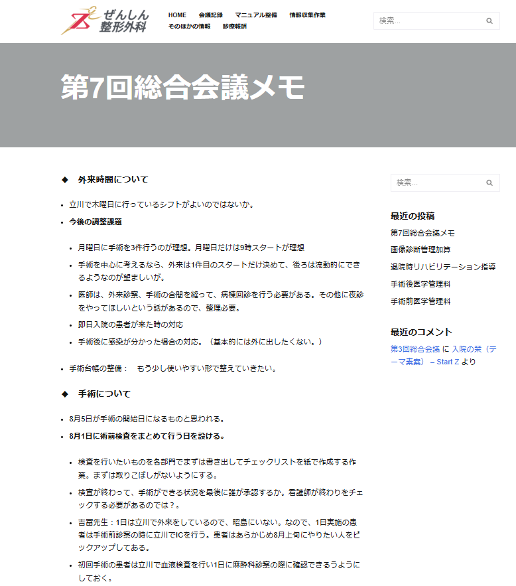516x586 pixels.
Task: Open the 会議記録 menu item
Action: tap(210, 15)
